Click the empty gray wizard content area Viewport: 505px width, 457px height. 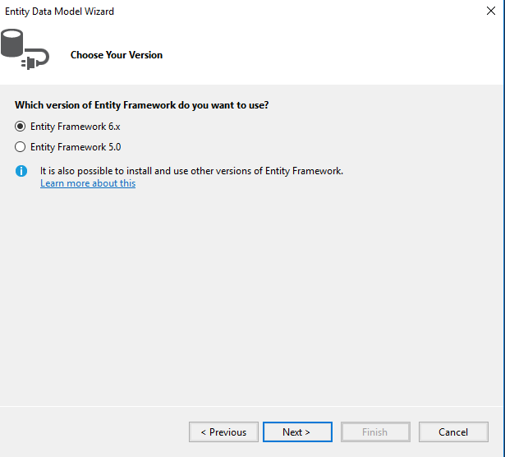click(x=251, y=297)
